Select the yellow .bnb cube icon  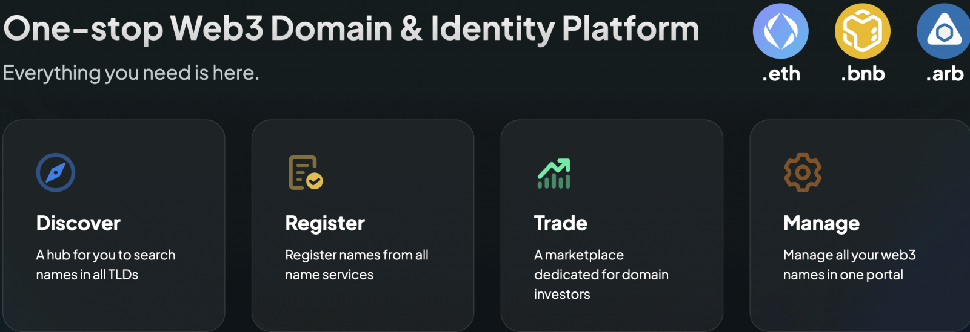point(862,31)
